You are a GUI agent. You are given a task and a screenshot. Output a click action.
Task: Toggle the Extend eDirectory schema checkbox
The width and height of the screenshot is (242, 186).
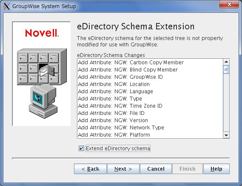point(81,149)
